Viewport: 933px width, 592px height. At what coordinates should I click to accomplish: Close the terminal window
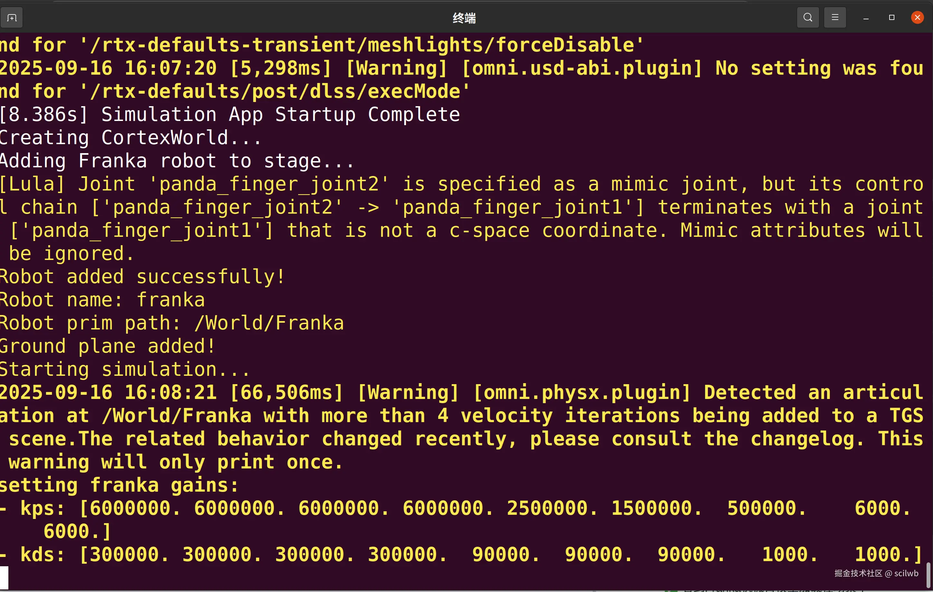point(917,17)
